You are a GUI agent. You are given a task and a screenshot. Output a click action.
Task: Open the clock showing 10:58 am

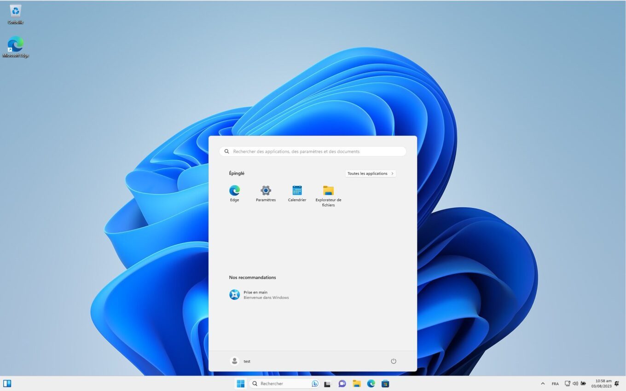602,384
